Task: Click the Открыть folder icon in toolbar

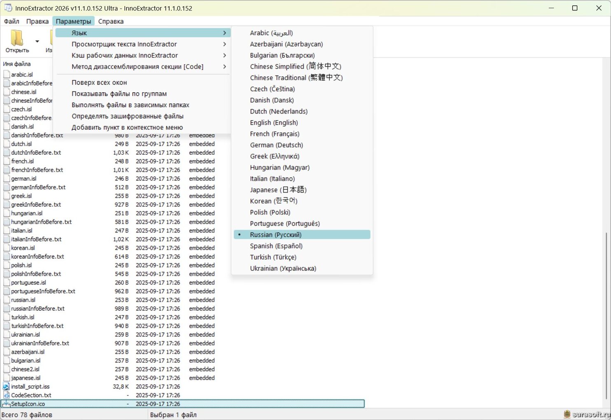Action: tap(17, 38)
